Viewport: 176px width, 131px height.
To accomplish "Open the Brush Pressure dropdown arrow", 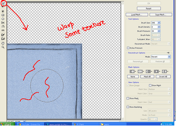I will coord(159,31).
